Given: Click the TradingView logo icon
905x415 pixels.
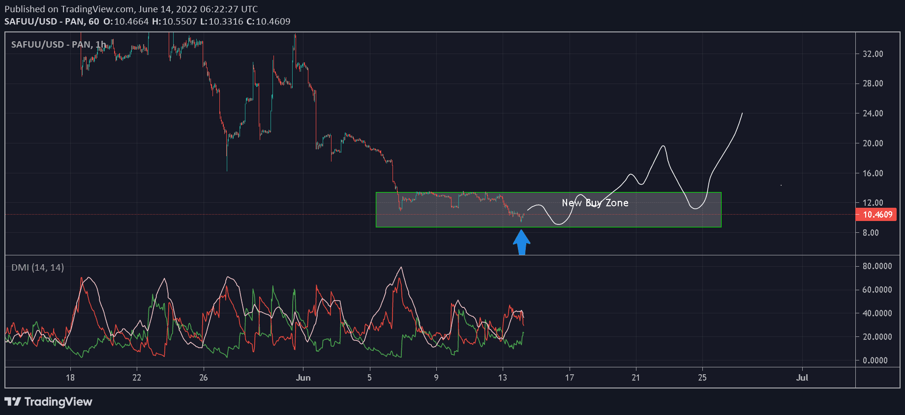Looking at the screenshot, I should [x=13, y=402].
